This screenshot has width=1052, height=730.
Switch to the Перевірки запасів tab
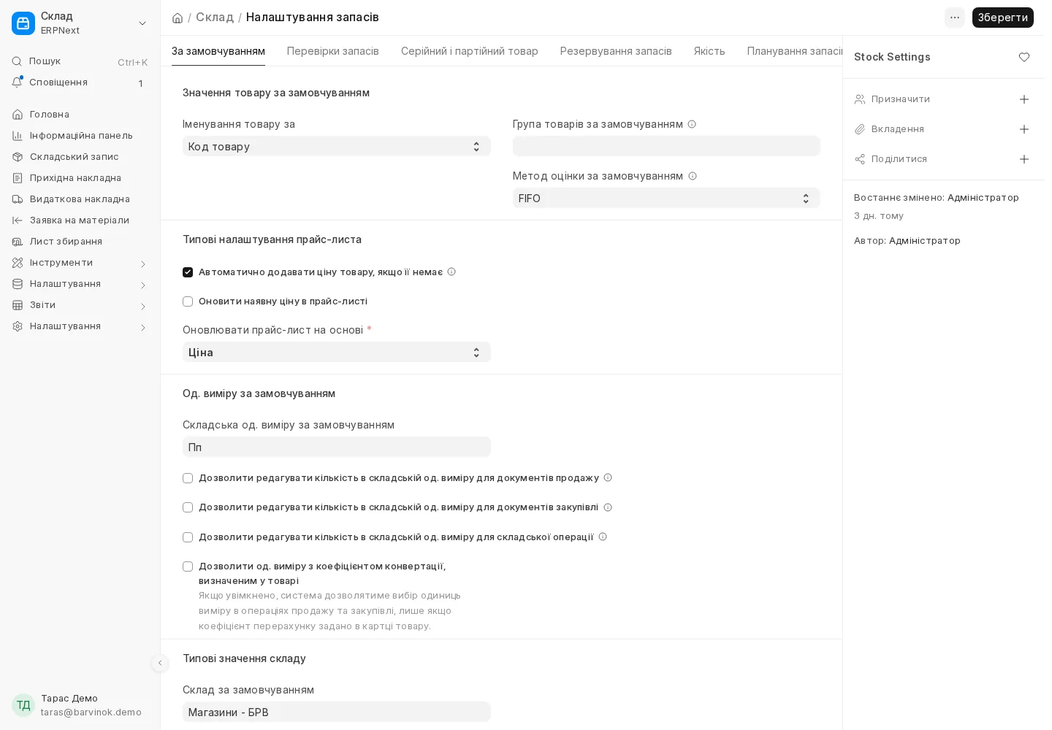coord(333,51)
